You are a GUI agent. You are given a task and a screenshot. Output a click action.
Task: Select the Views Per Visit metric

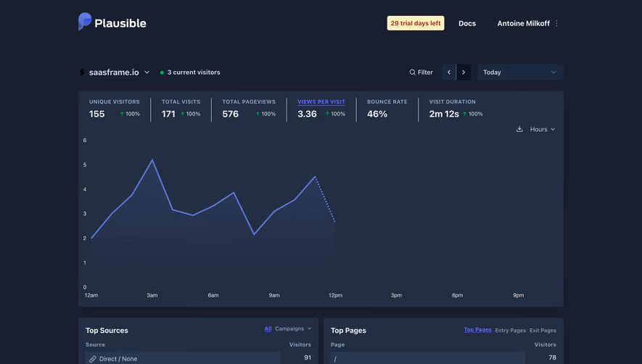pos(321,109)
